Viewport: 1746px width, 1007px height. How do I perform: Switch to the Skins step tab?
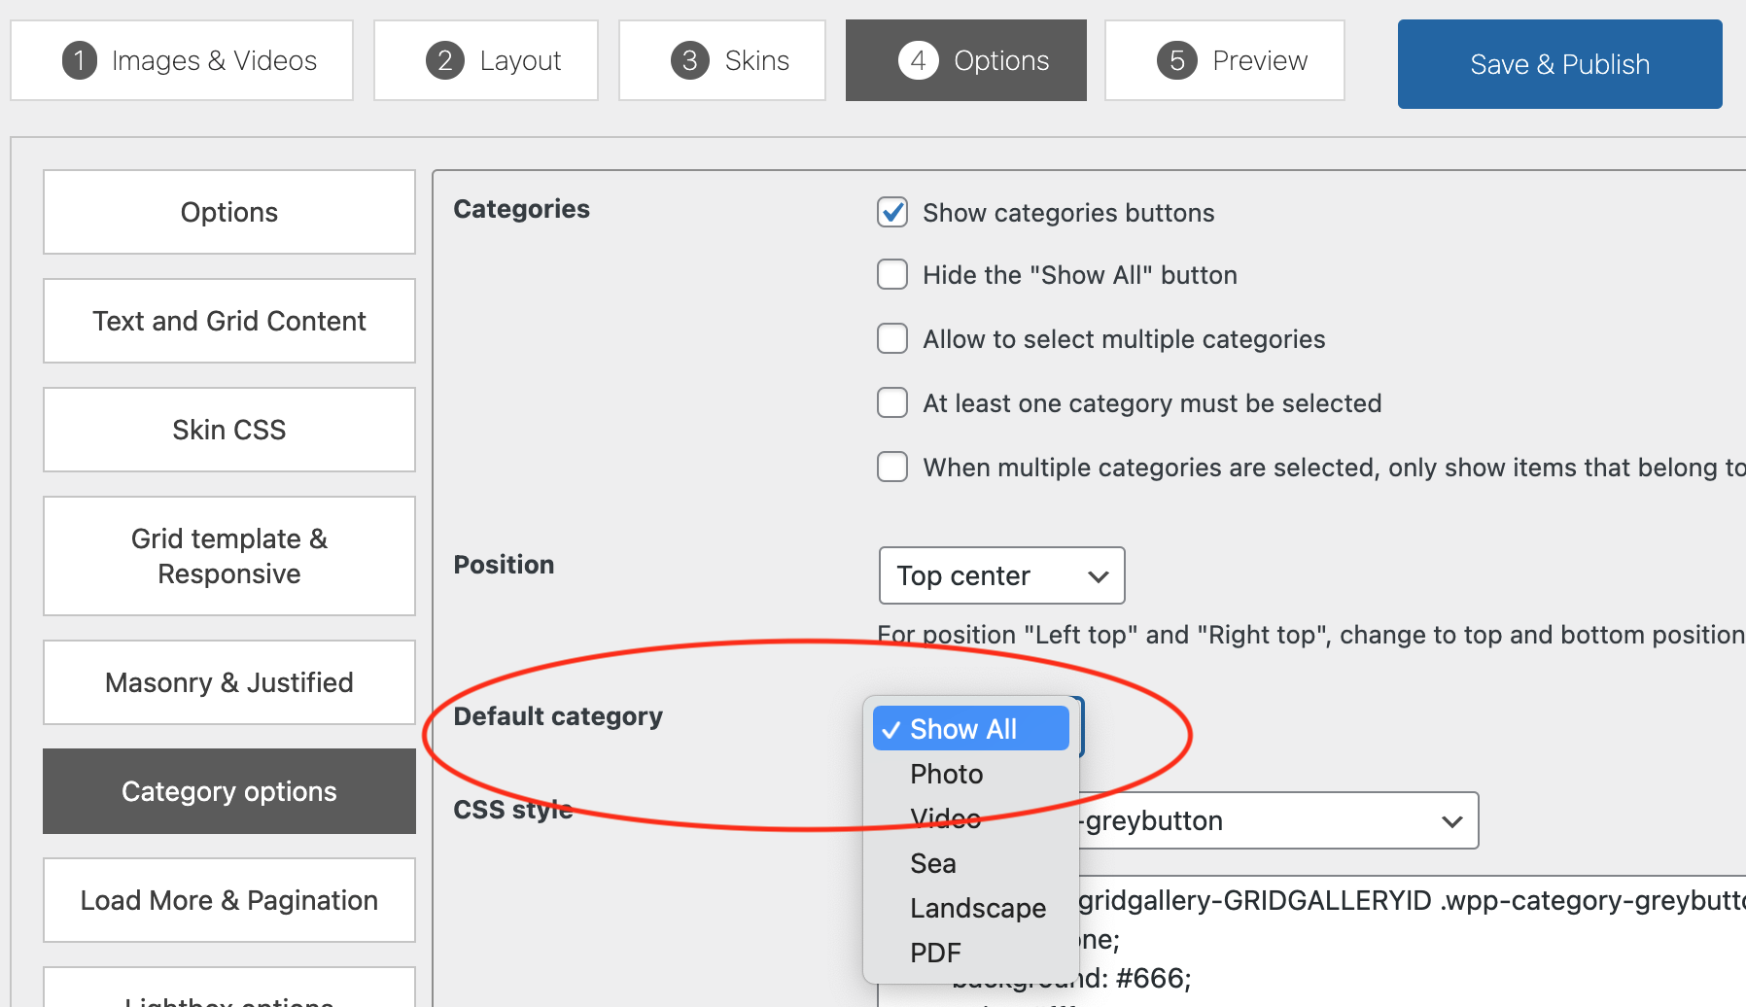pos(722,60)
